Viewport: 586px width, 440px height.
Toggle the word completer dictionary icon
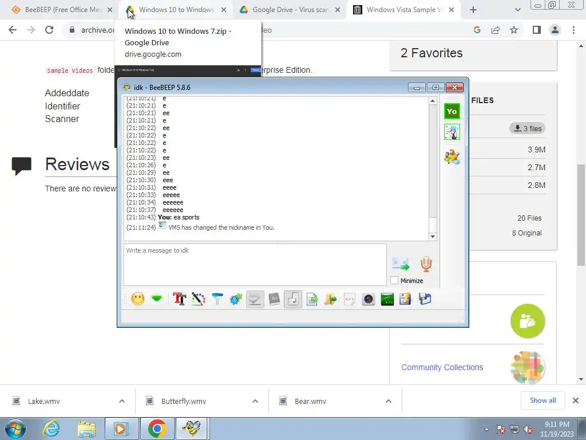274,299
